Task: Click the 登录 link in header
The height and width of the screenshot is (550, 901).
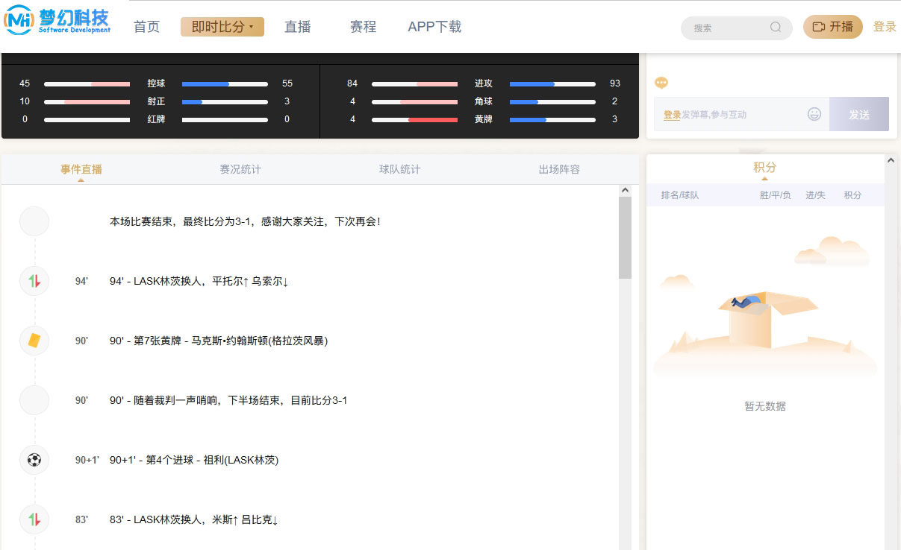Action: coord(885,27)
